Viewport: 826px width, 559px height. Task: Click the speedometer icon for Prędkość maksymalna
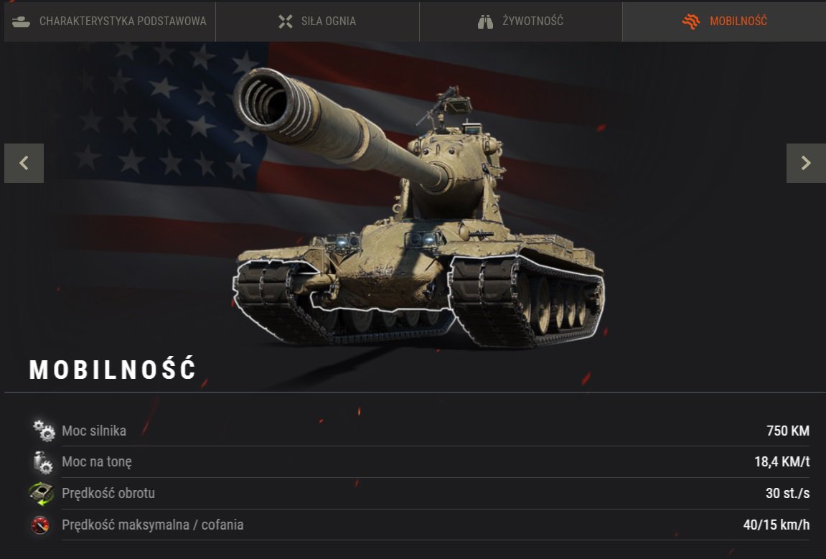[x=40, y=525]
